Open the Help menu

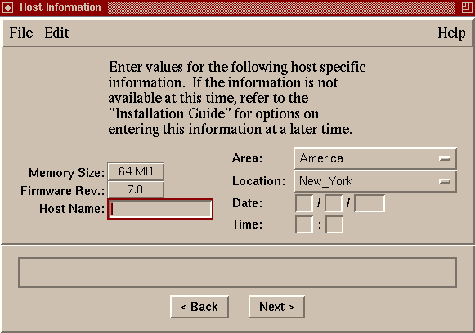coord(451,33)
